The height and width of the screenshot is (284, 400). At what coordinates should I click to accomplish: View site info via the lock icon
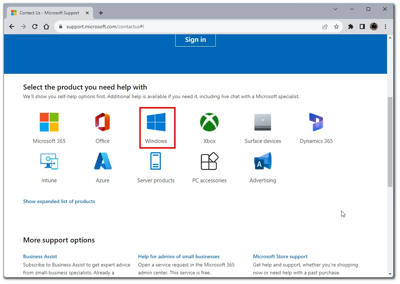coord(60,27)
